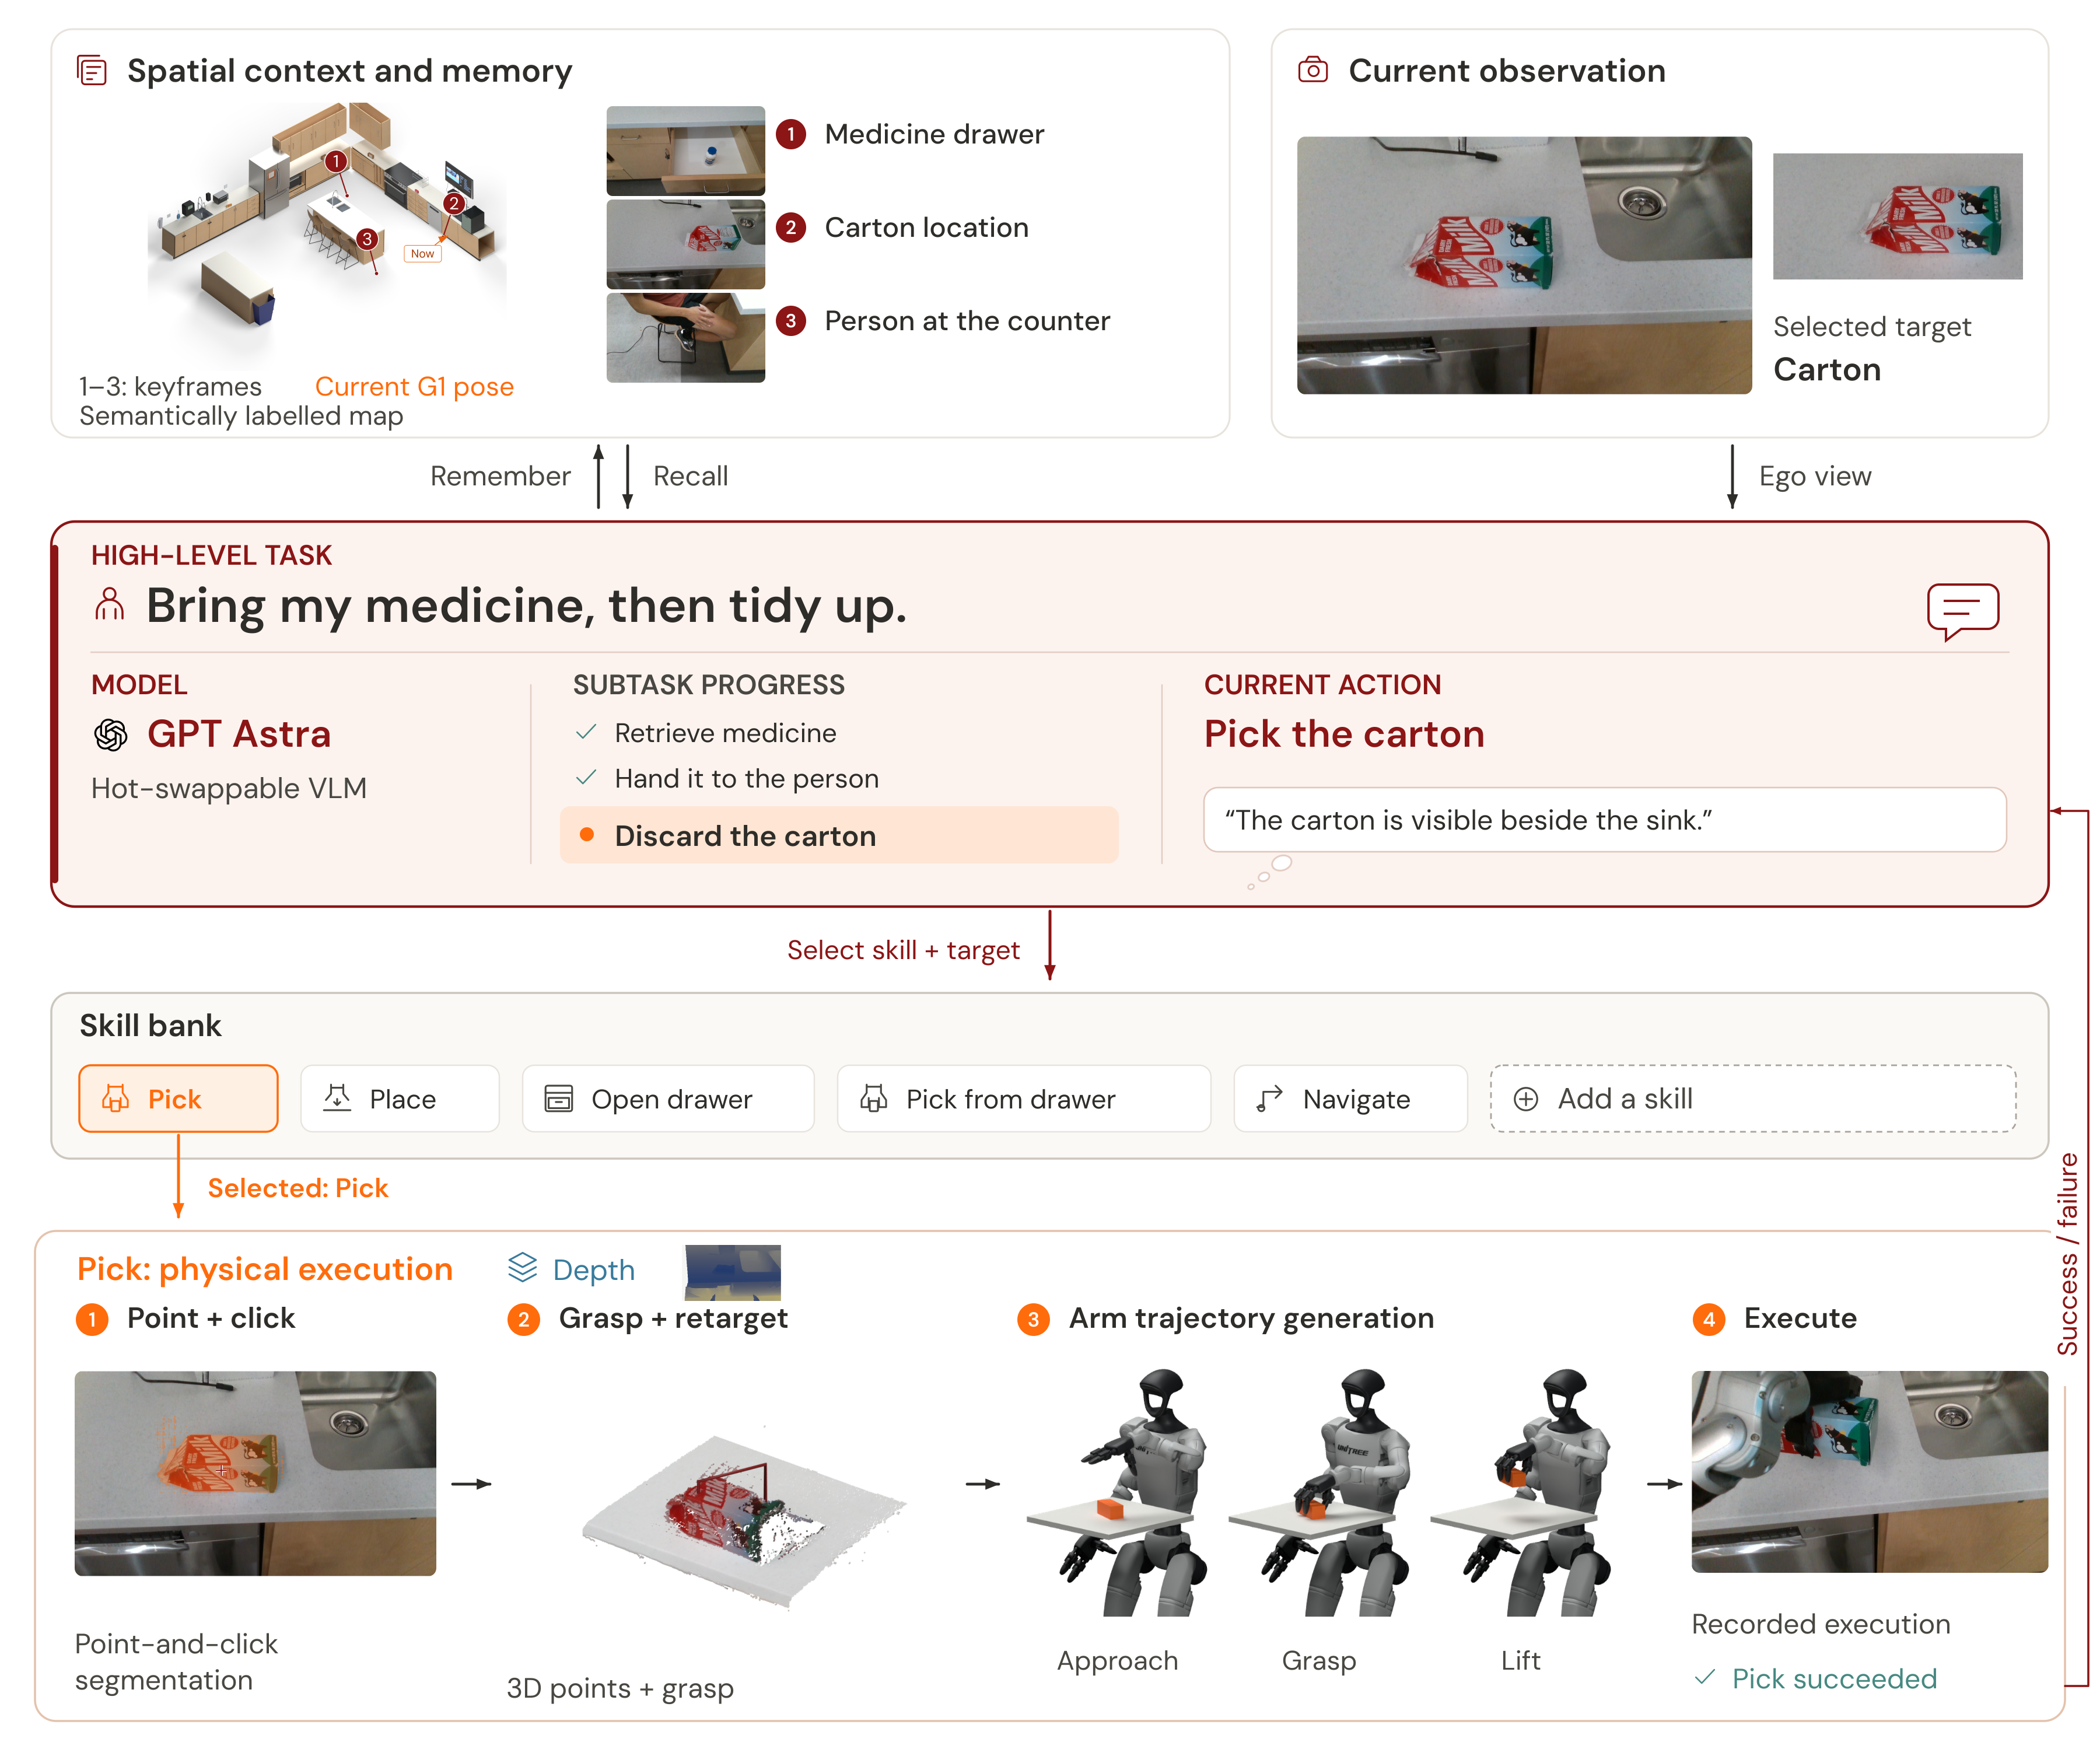Open the Medicine drawer keyframe thumbnail
Screen dimensions: 2100x1763
(686, 151)
